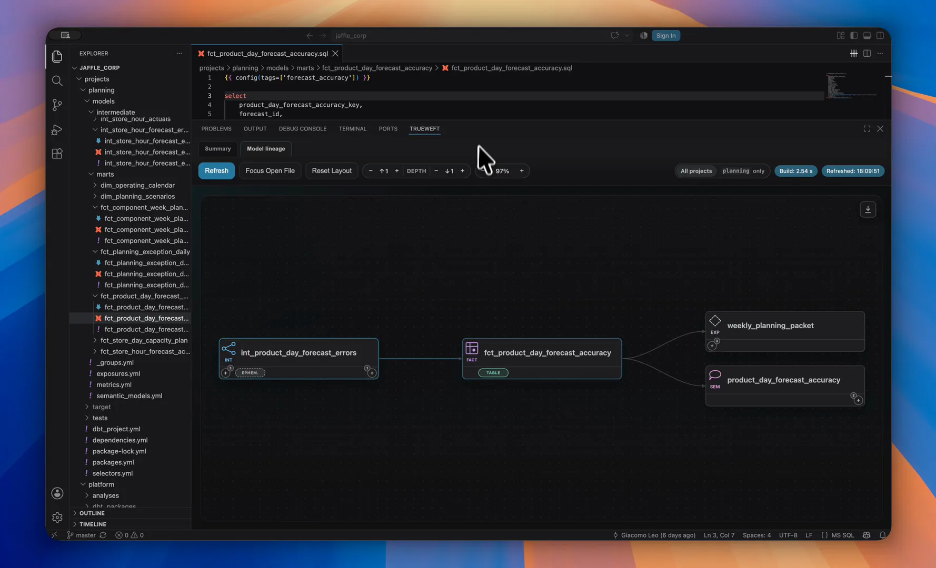Open the Extensions view
Image resolution: width=936 pixels, height=568 pixels.
pos(57,154)
